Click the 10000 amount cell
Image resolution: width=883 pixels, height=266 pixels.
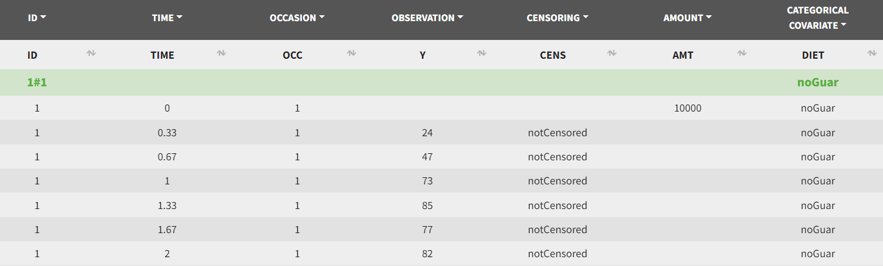point(687,109)
